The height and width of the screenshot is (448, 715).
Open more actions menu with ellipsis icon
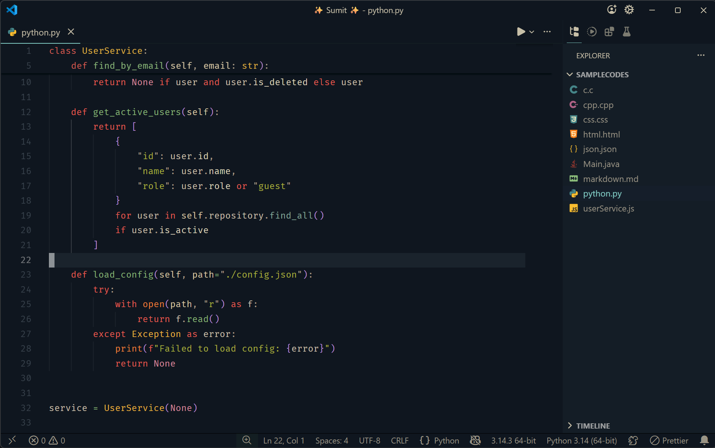(547, 32)
